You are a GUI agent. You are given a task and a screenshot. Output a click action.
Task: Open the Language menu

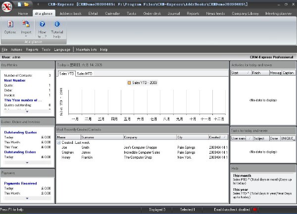(x=62, y=49)
